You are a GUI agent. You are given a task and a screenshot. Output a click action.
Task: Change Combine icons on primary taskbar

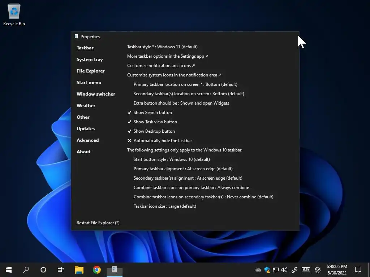[192, 188]
